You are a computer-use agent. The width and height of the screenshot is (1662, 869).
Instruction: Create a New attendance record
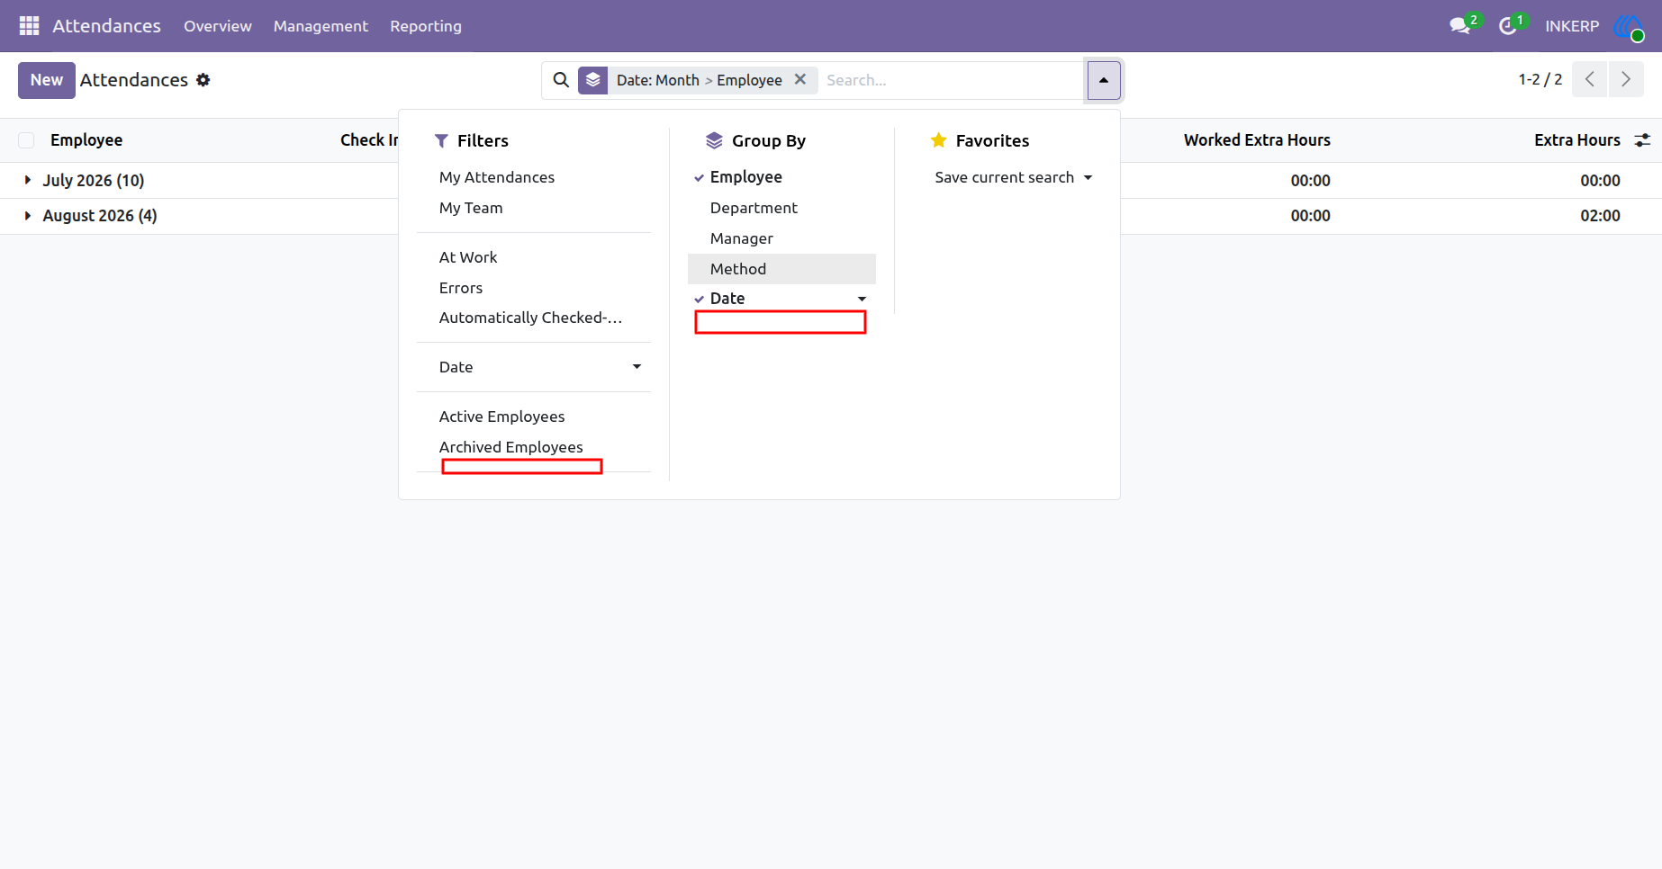(x=47, y=80)
